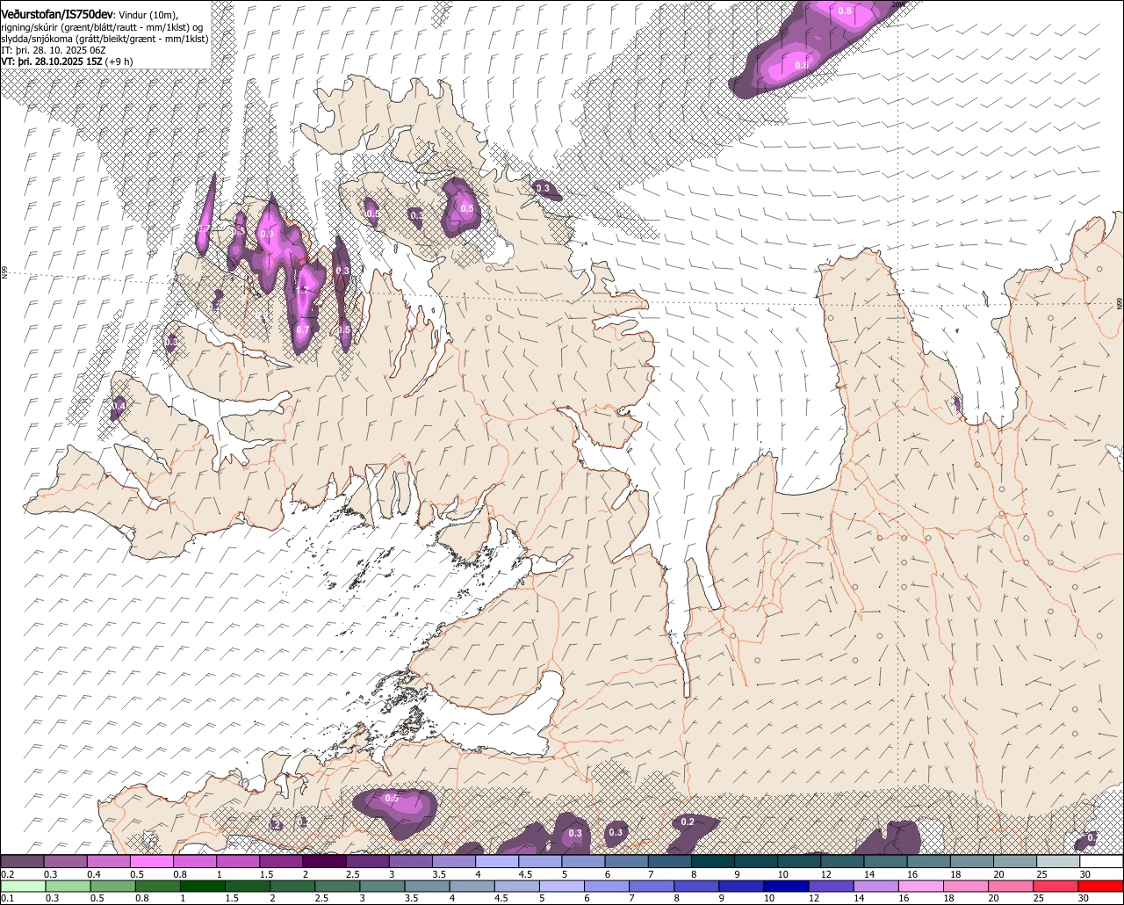Image resolution: width=1124 pixels, height=905 pixels.
Task: Pick the darkest green rain-scale swatch labelled 1
Action: point(203,887)
